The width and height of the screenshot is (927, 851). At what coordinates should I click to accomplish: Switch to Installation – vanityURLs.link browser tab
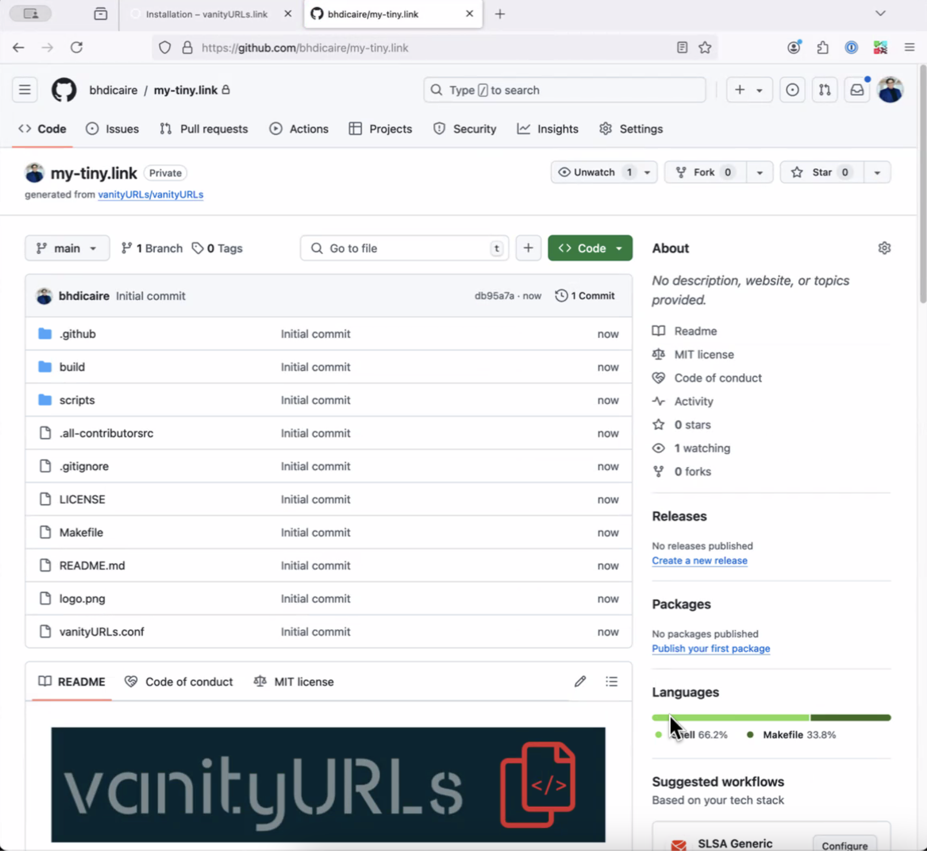pos(206,14)
